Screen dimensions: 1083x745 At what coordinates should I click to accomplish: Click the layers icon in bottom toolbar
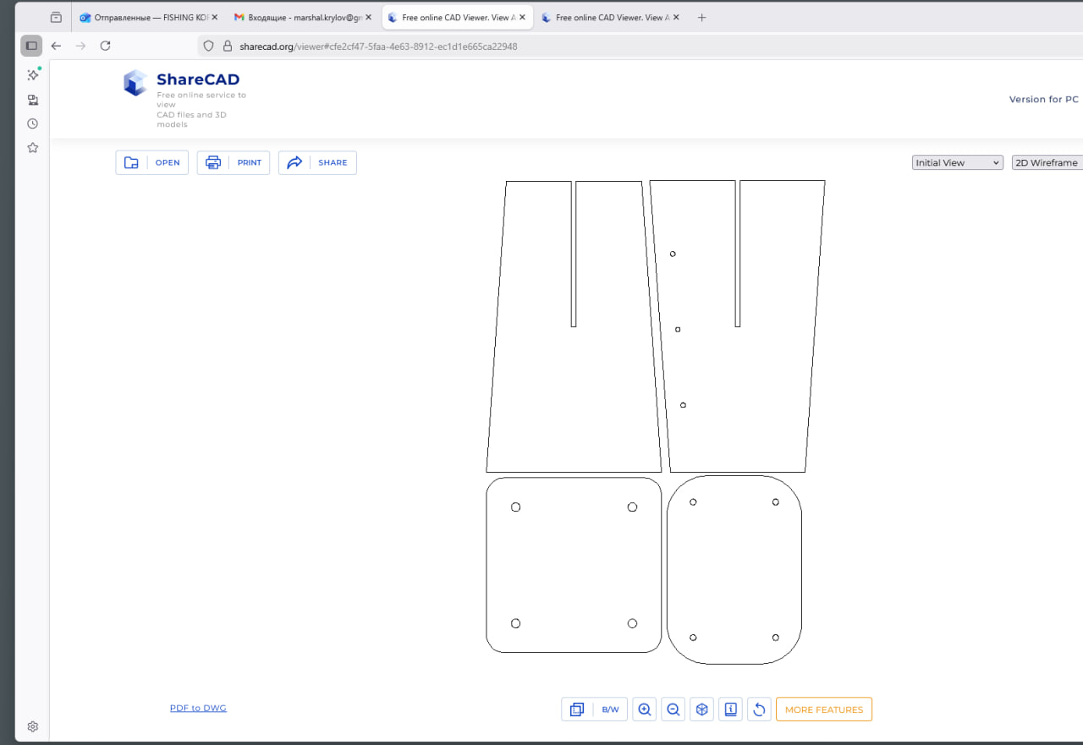click(577, 709)
